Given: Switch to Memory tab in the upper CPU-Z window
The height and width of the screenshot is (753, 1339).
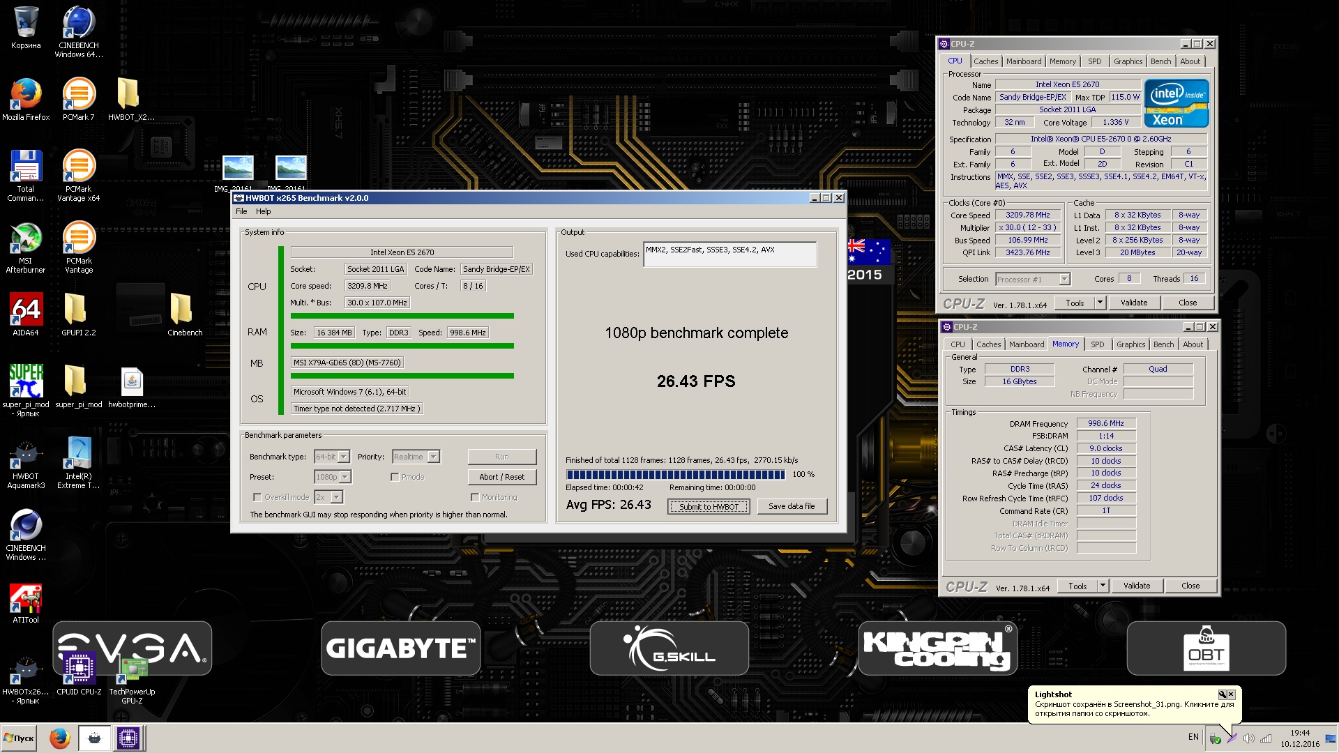Looking at the screenshot, I should 1062,61.
